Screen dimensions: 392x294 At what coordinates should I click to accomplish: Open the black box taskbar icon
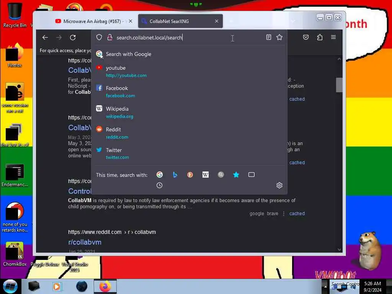point(34,286)
